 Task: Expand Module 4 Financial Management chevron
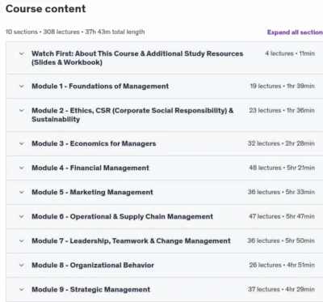[22, 168]
